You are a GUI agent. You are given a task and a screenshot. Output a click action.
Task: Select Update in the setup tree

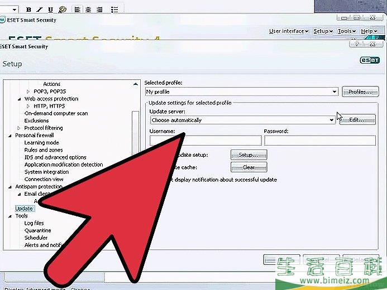tap(24, 209)
